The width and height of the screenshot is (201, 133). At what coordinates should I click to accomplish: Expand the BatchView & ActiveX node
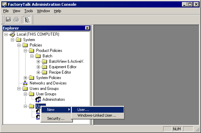(38, 61)
